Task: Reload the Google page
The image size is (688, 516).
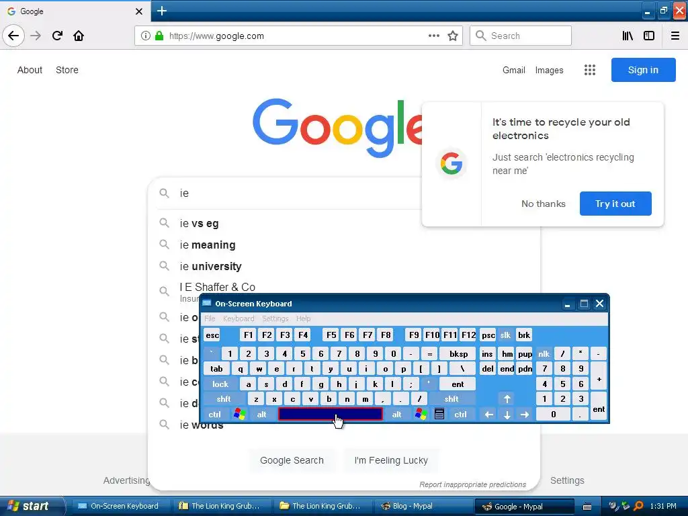Action: point(57,36)
